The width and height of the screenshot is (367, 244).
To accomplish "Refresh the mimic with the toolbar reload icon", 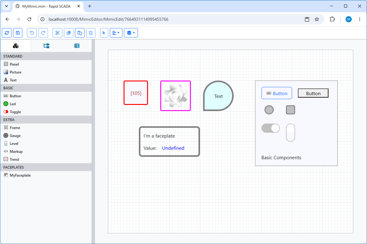I will (7, 33).
